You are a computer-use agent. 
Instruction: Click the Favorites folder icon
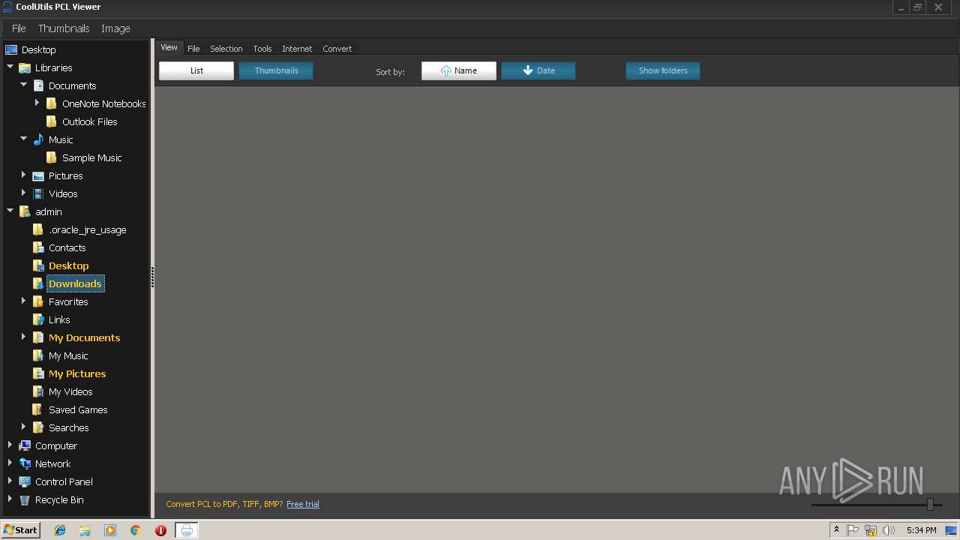(x=38, y=301)
